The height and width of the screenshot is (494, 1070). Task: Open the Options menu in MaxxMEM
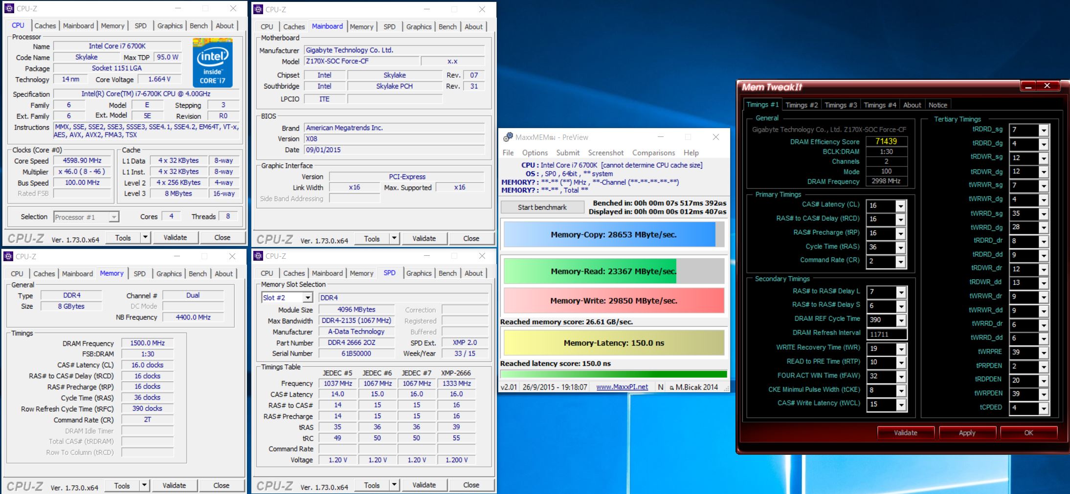coord(535,153)
